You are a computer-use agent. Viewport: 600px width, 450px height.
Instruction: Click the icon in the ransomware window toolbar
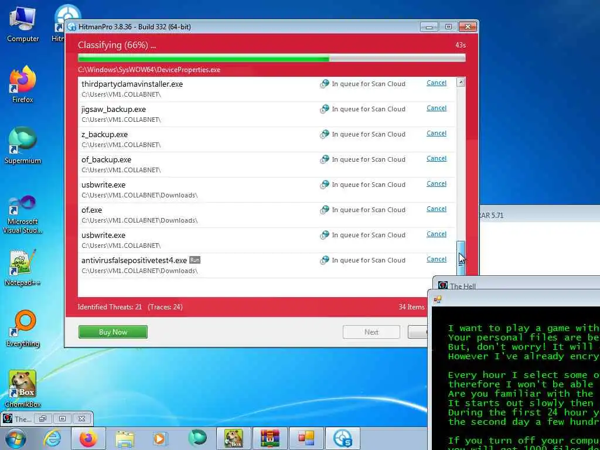click(x=437, y=299)
